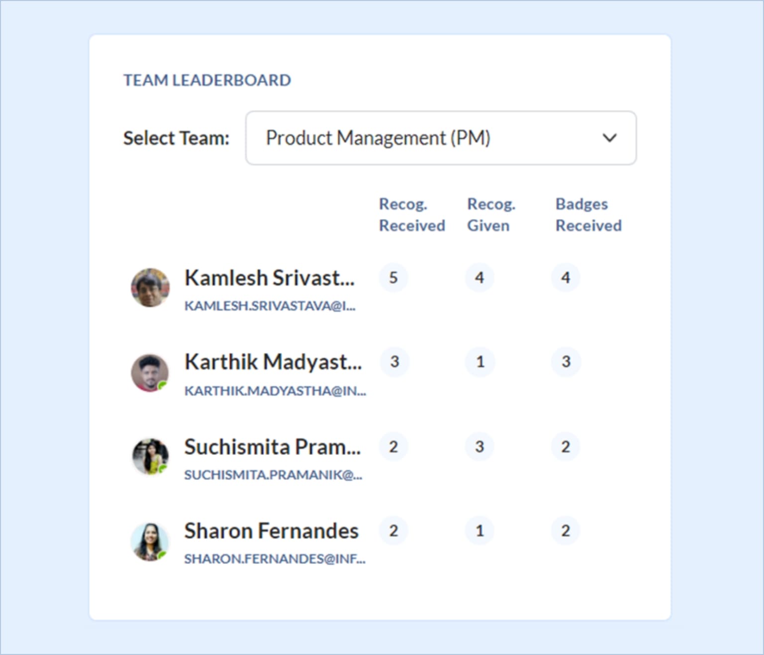The width and height of the screenshot is (764, 655).
Task: Click Sharon's recognitions given count badge
Action: (x=479, y=531)
